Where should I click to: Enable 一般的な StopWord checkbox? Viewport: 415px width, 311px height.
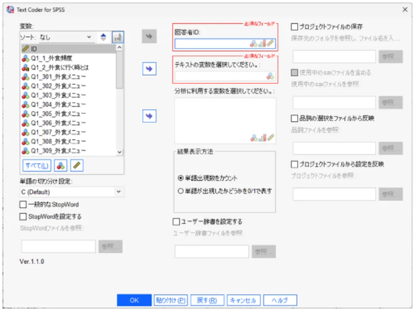[23, 205]
